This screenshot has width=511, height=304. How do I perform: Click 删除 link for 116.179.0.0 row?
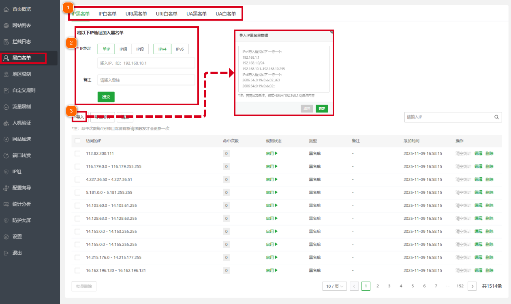489,167
